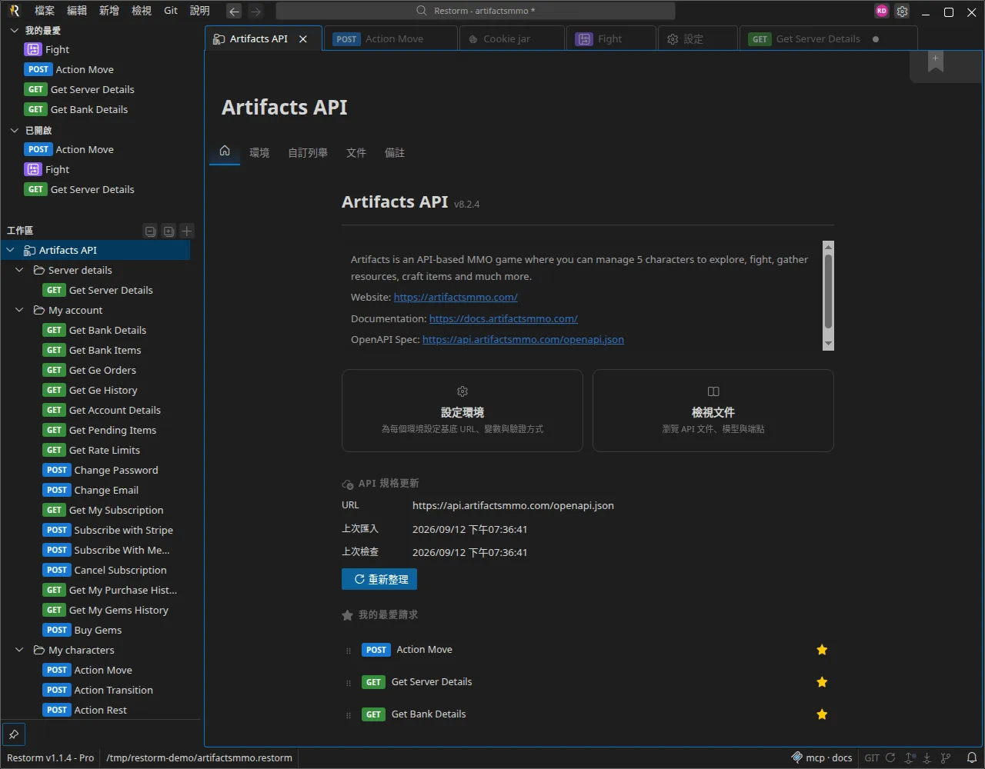Screen dimensions: 985x769
Task: Open notifications bell in status bar
Action: 972,757
